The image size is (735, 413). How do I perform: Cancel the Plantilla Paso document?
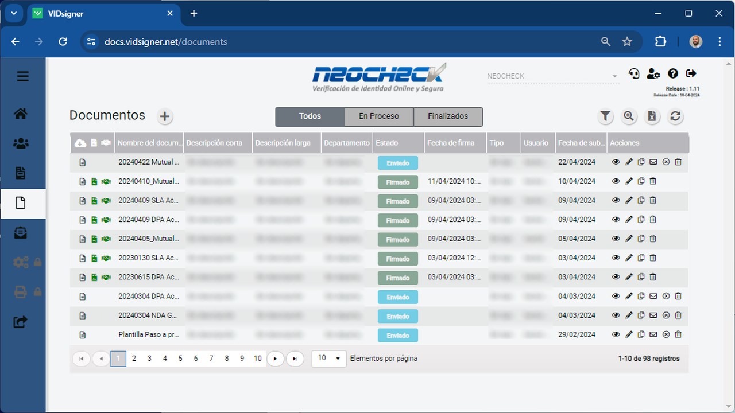(x=666, y=334)
